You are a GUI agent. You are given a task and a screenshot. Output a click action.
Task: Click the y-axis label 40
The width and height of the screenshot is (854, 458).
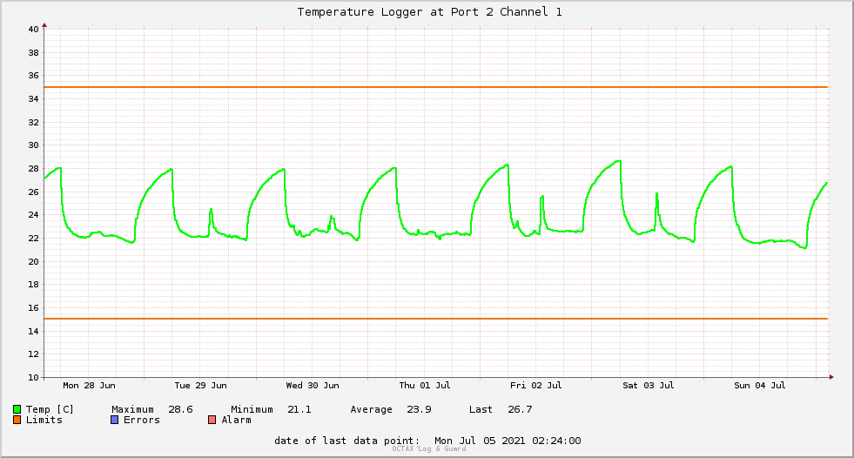[x=33, y=30]
